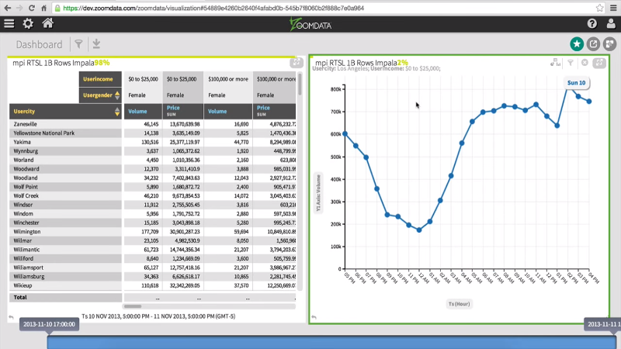Close the line chart widget
This screenshot has height=349, width=621.
(x=585, y=63)
